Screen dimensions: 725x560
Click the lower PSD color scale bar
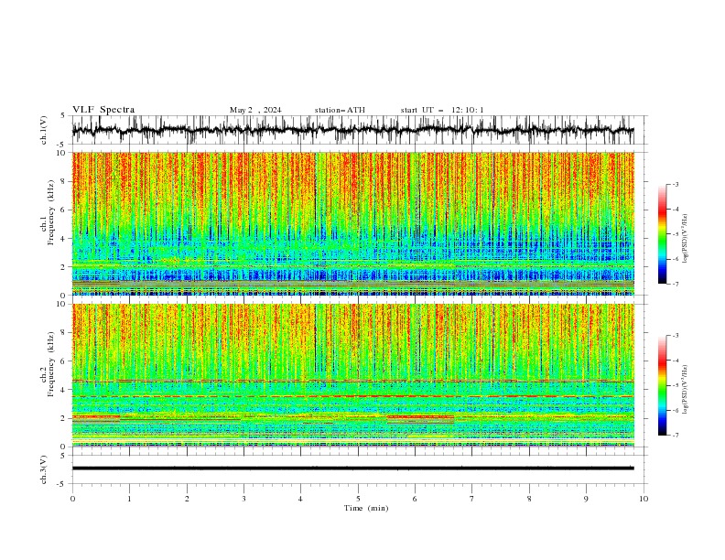point(662,385)
